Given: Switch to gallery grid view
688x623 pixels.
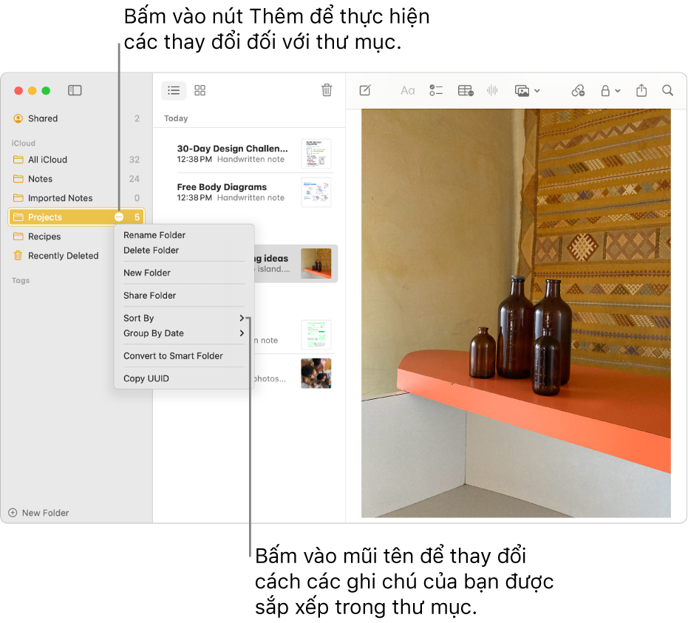Looking at the screenshot, I should point(200,90).
